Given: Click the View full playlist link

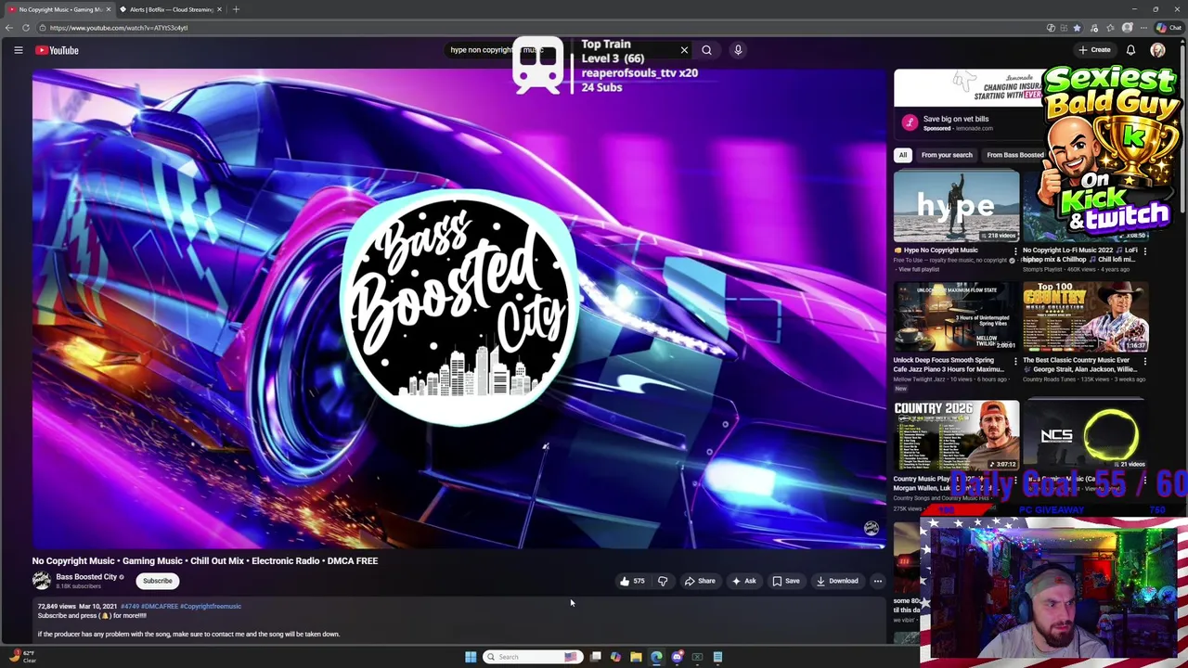Looking at the screenshot, I should click(x=919, y=269).
